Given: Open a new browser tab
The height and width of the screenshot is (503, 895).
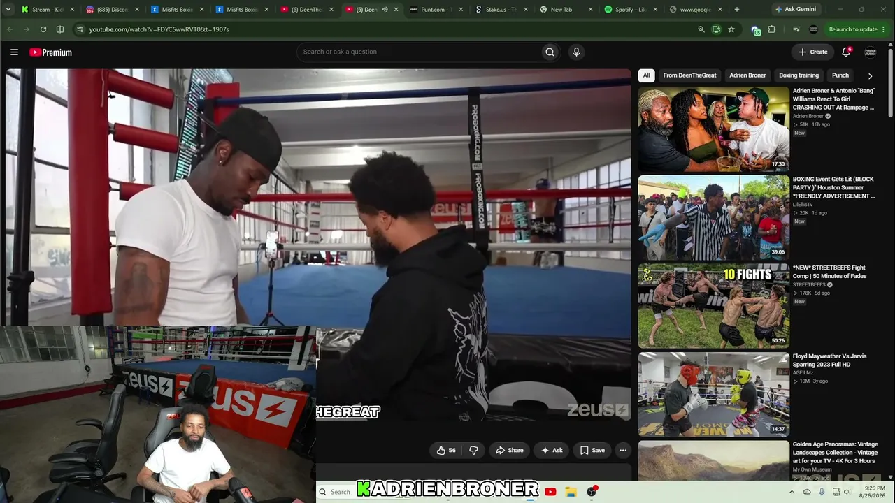Looking at the screenshot, I should [736, 10].
